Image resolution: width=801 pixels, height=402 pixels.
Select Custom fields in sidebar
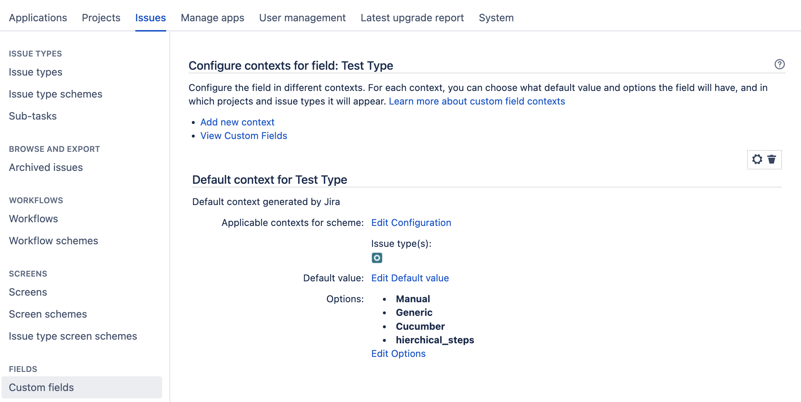point(82,387)
